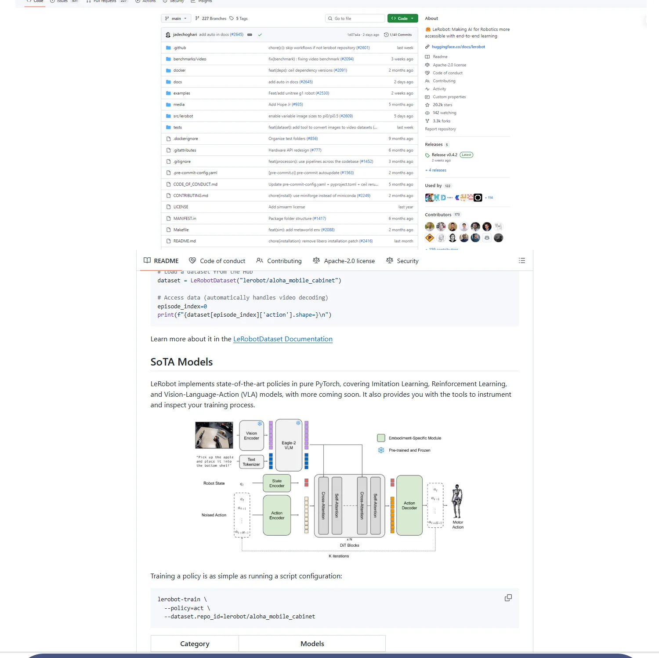This screenshot has width=659, height=658.
Task: Click the fork icon beside 3.3k forks
Action: click(x=427, y=121)
